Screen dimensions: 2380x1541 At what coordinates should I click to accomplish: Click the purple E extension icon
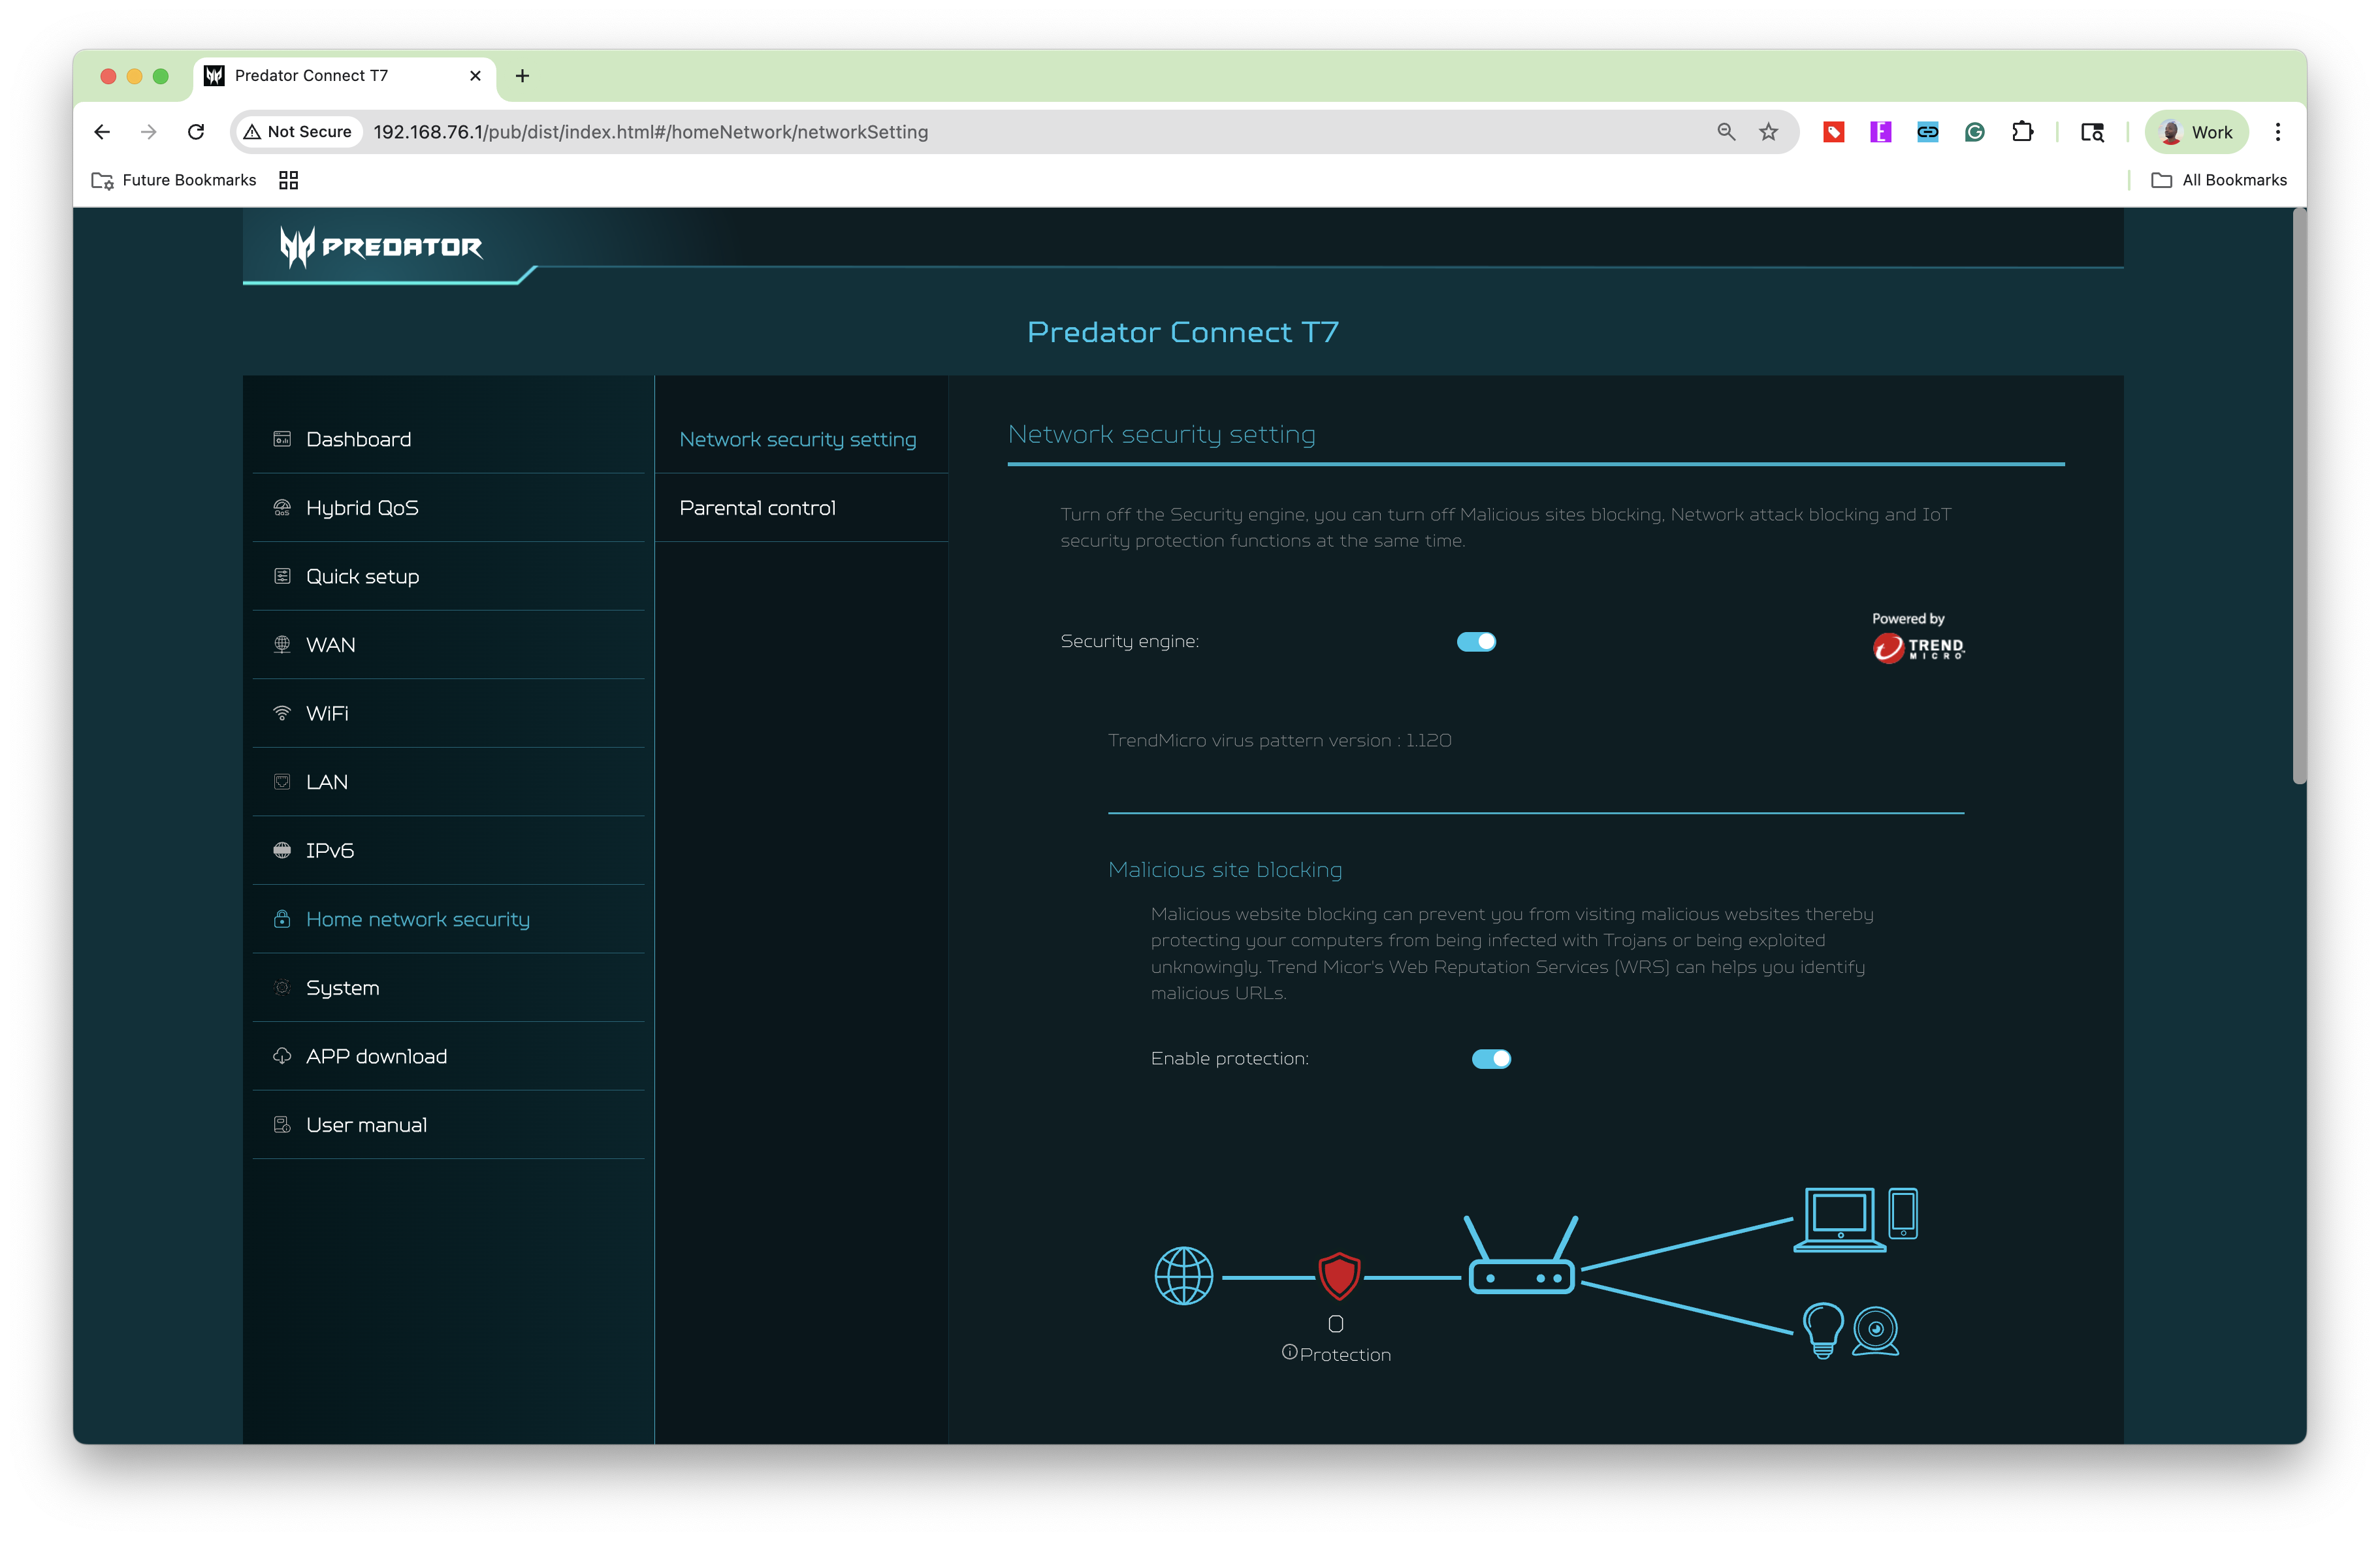(x=1881, y=132)
